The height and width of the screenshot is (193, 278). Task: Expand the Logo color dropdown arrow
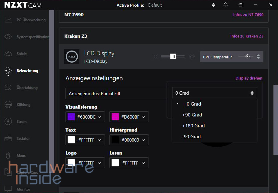[99, 163]
